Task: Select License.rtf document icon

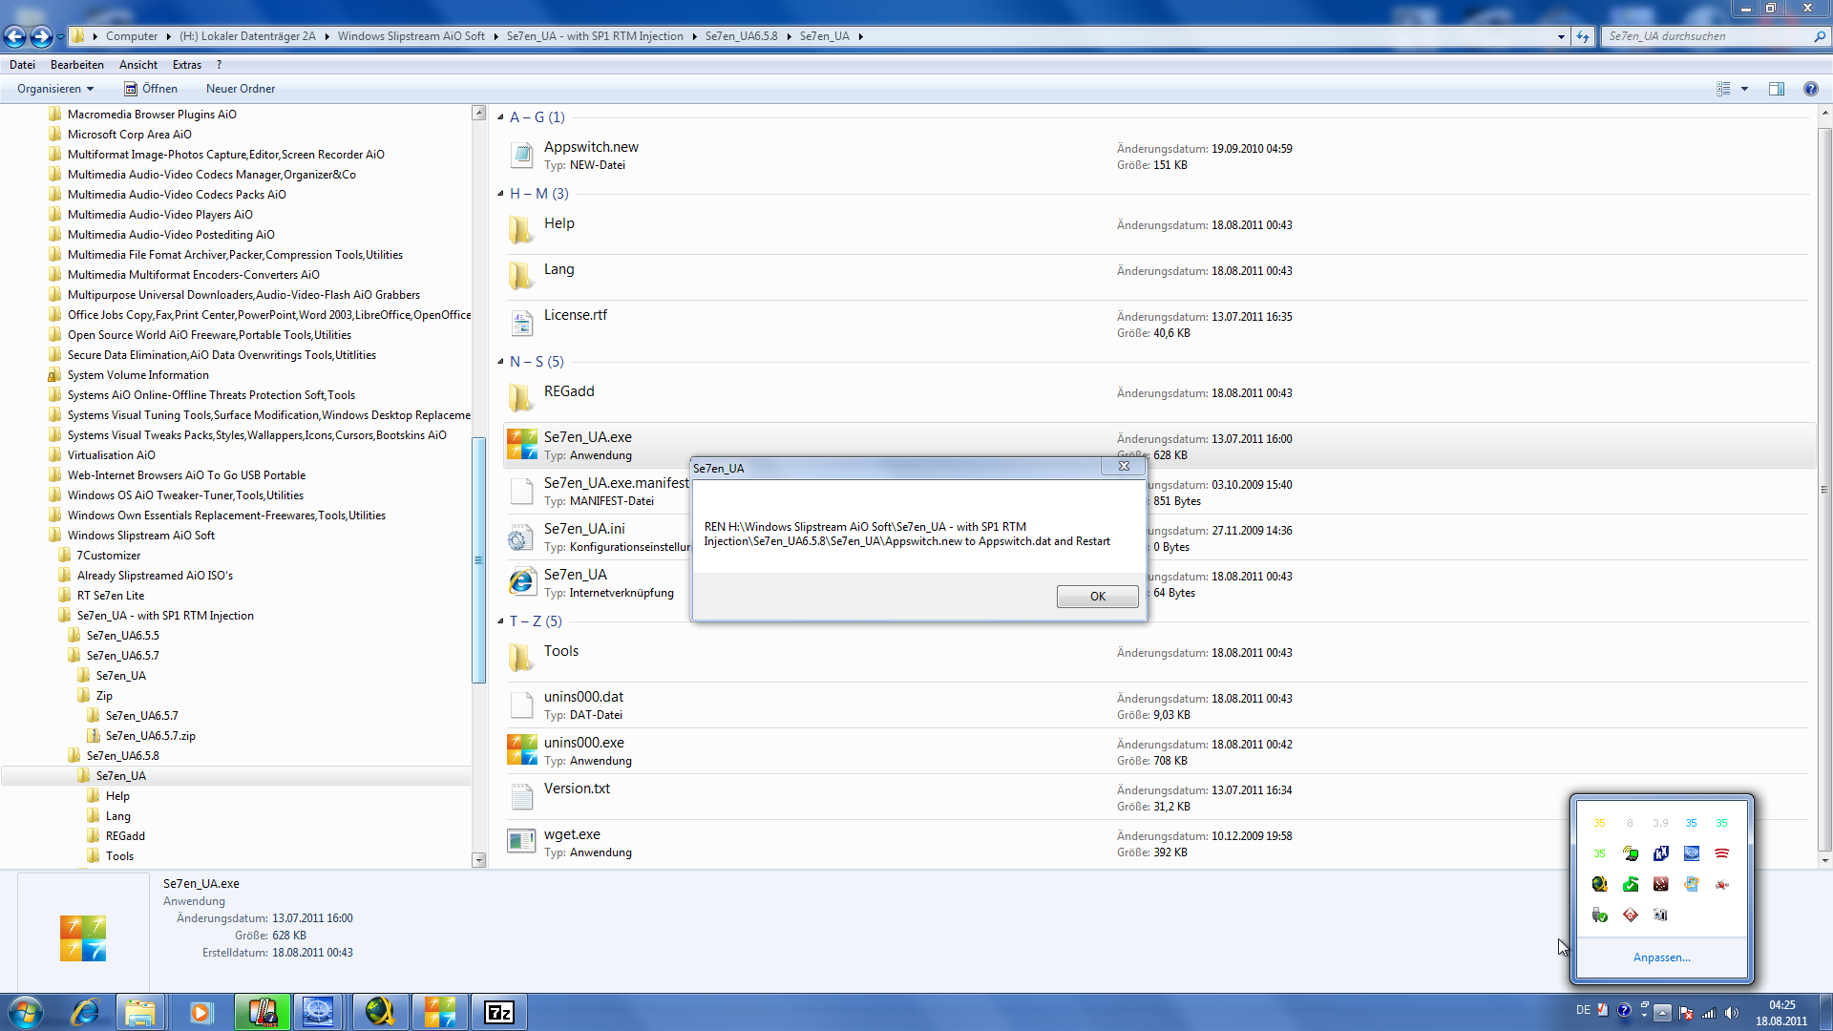Action: (x=521, y=323)
